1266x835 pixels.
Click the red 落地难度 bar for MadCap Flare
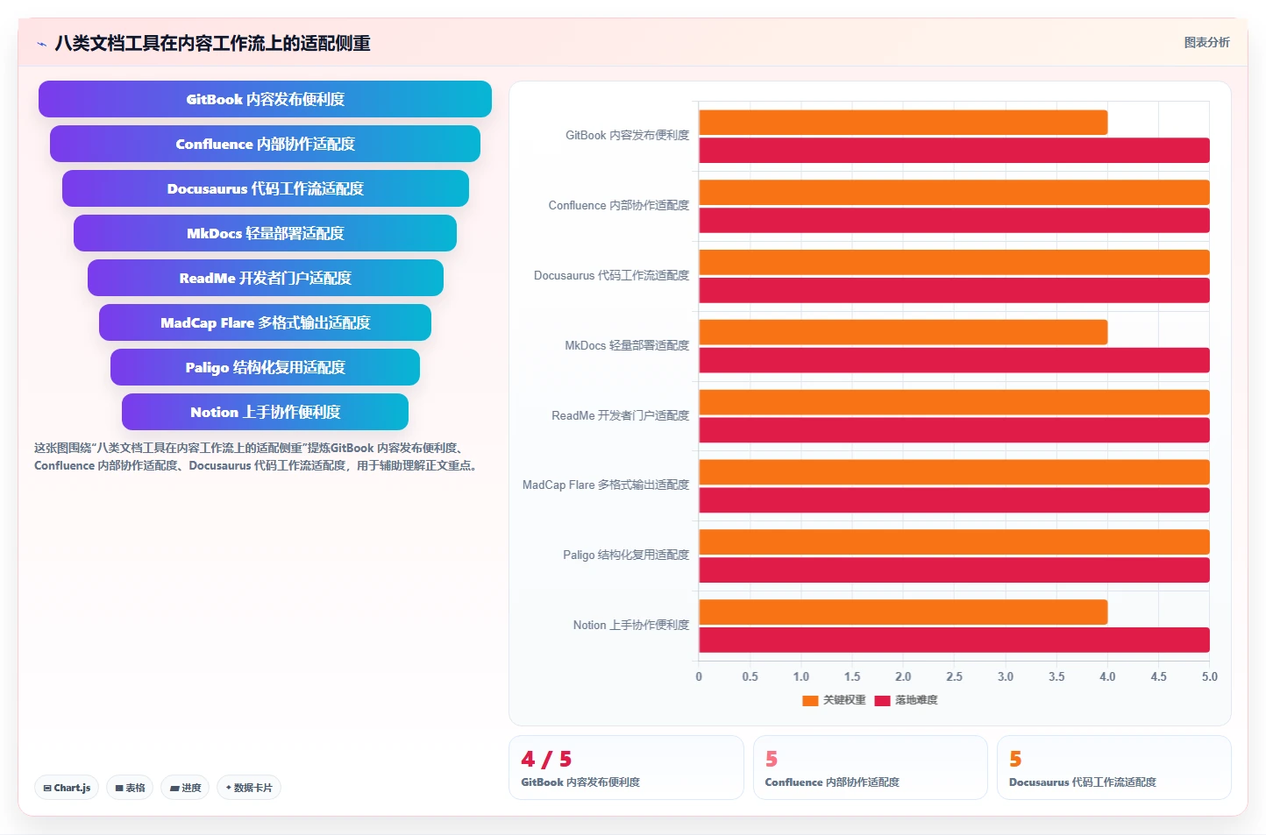(x=954, y=500)
